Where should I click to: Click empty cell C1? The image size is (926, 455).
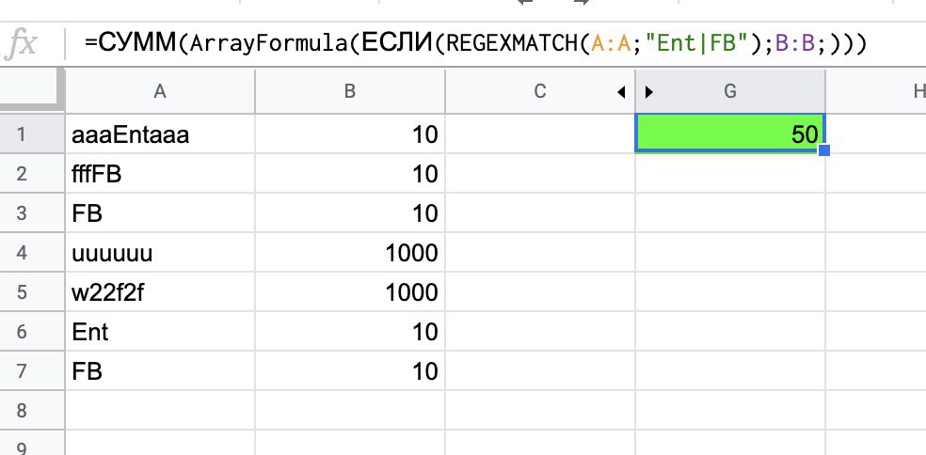coord(540,134)
